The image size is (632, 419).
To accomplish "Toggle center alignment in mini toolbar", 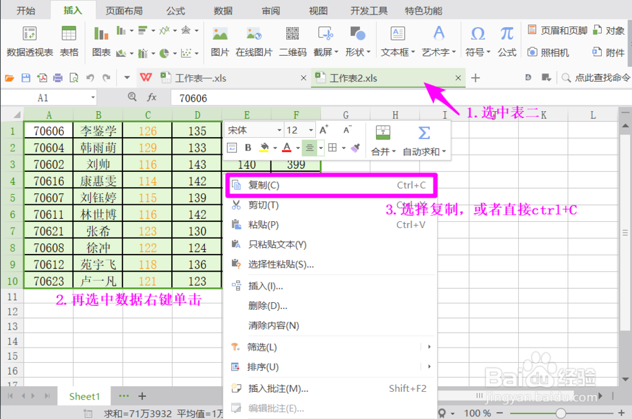I will coord(310,148).
